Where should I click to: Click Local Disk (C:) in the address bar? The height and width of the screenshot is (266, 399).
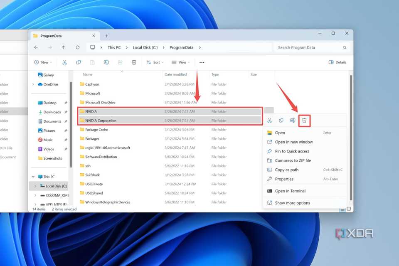point(145,48)
